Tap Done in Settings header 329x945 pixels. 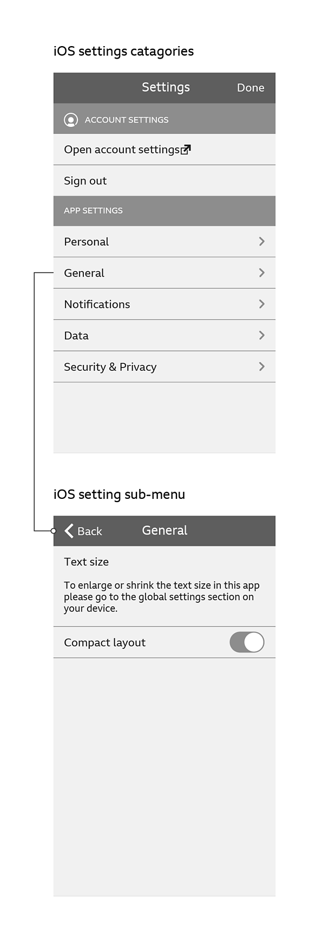point(251,88)
